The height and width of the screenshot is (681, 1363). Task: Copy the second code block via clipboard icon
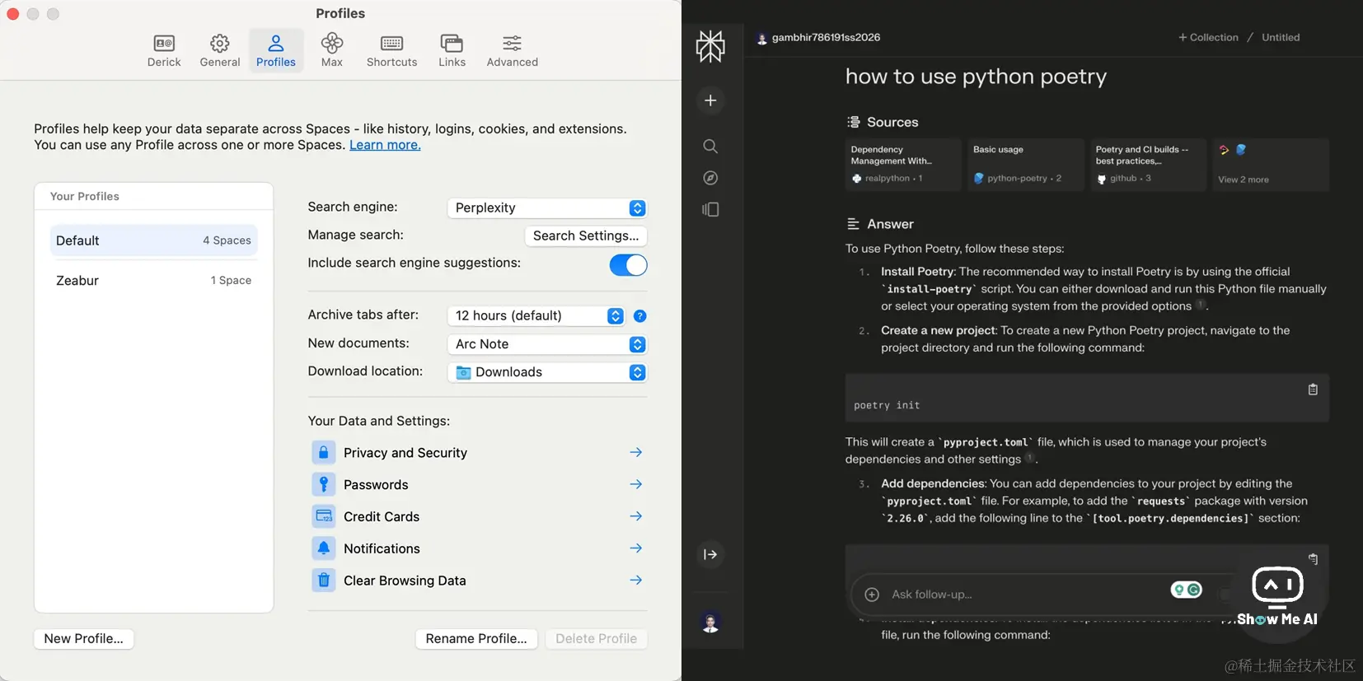click(x=1313, y=559)
